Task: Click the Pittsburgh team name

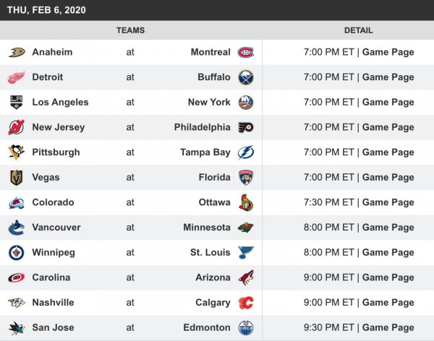Action: (56, 152)
